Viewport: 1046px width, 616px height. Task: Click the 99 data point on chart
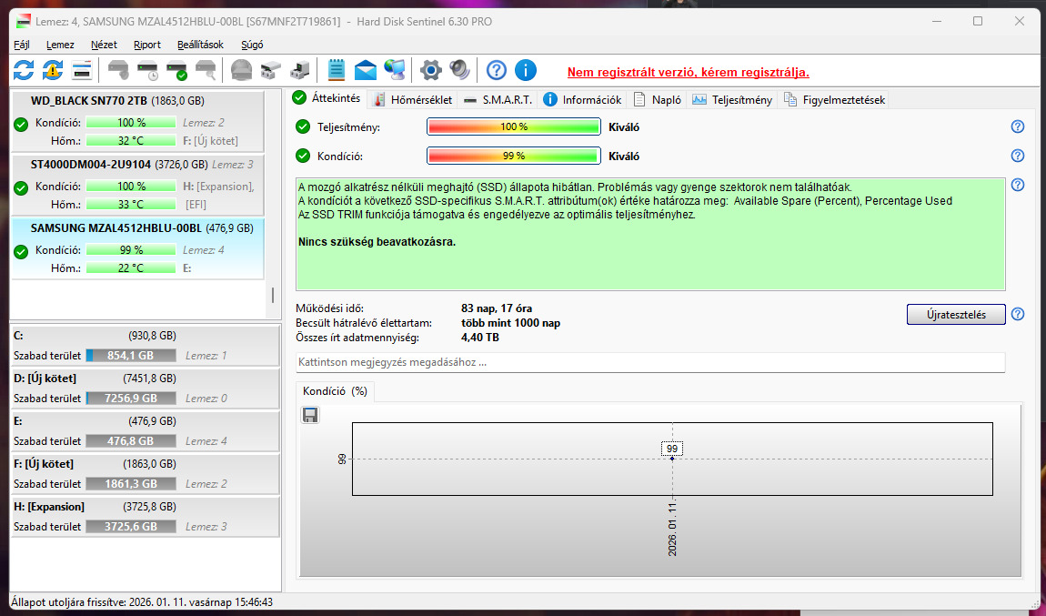[x=672, y=459]
